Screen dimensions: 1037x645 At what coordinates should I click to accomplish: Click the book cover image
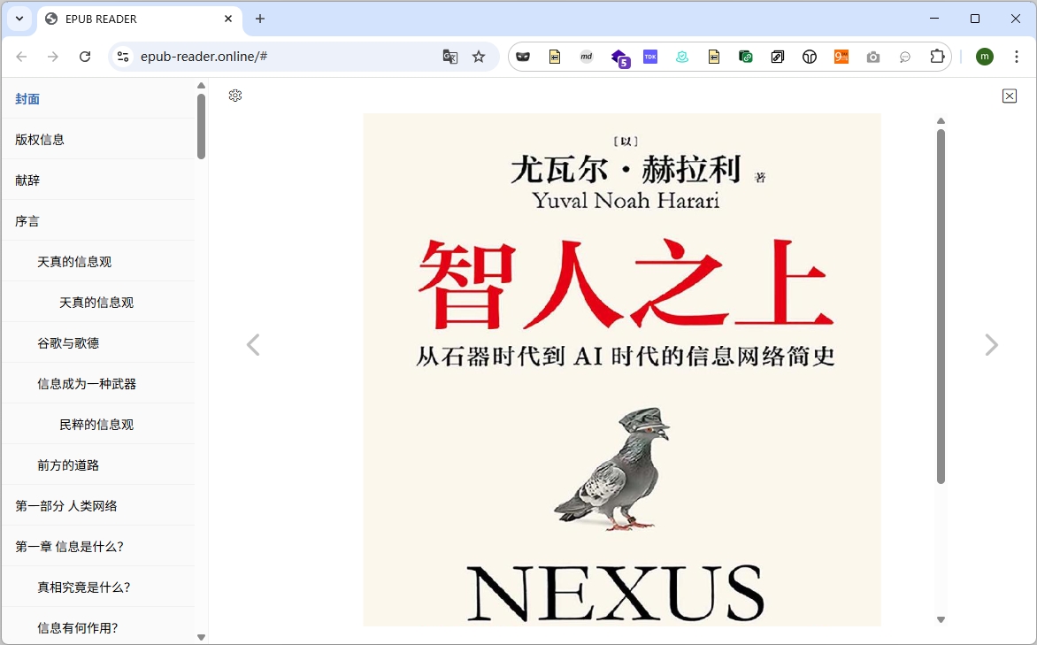click(x=622, y=370)
